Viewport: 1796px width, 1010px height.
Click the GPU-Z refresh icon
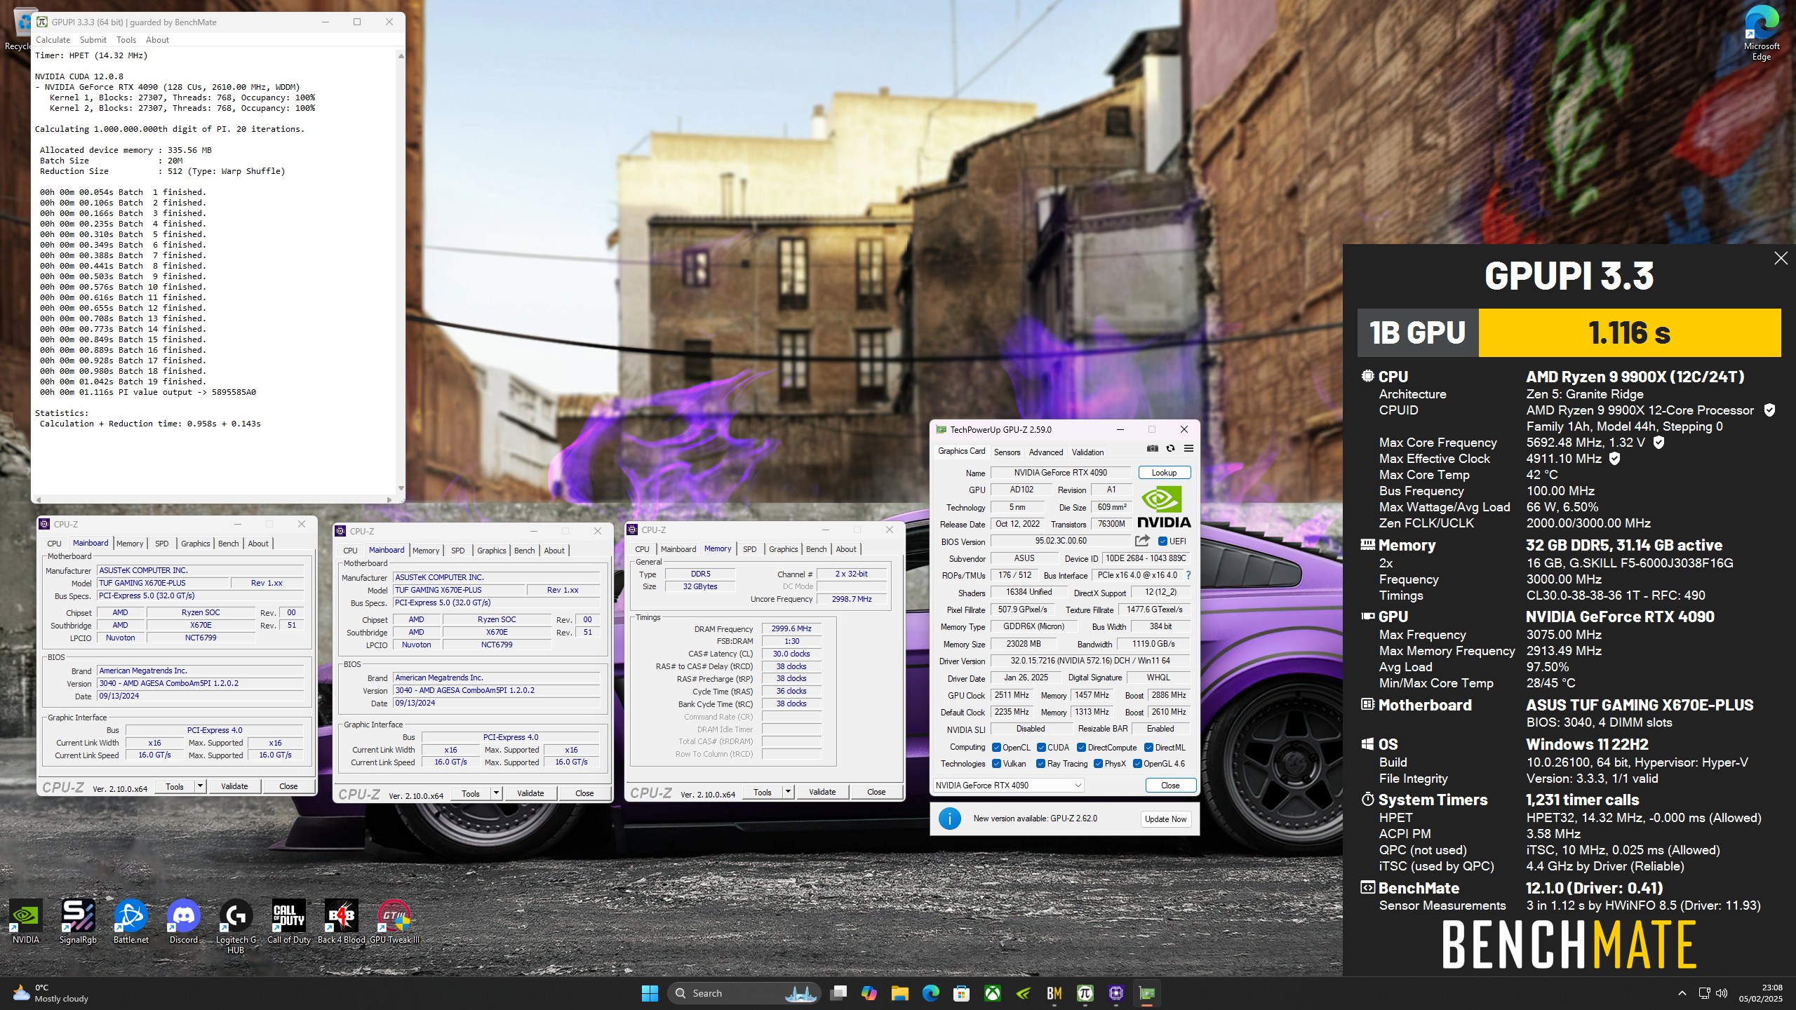[x=1170, y=448]
